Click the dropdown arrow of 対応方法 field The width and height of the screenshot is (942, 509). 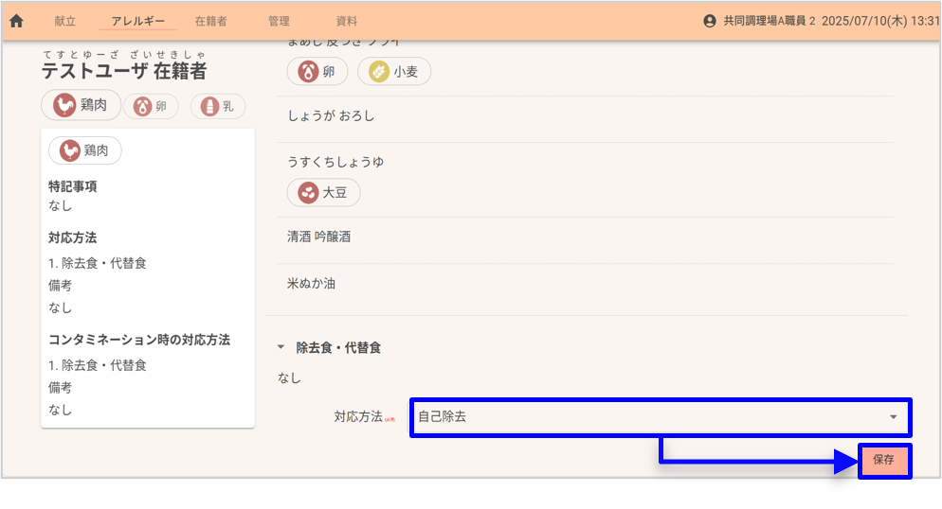coord(893,417)
